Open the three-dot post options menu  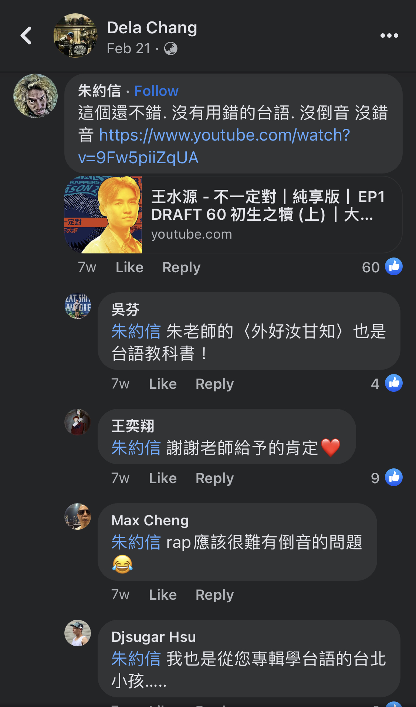tap(389, 36)
